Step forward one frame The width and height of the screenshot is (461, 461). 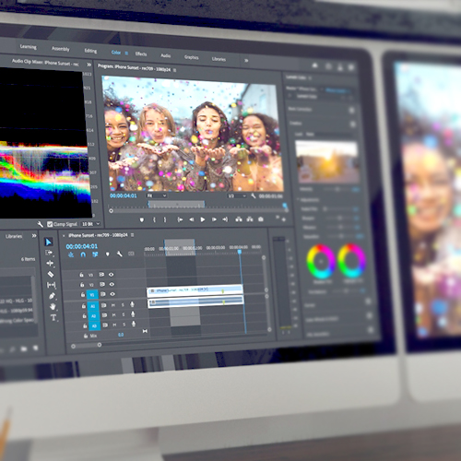click(214, 219)
